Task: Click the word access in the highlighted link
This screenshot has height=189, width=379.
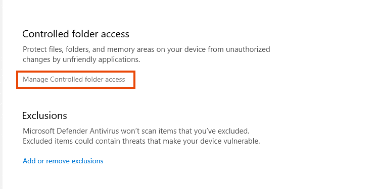Action: click(115, 80)
